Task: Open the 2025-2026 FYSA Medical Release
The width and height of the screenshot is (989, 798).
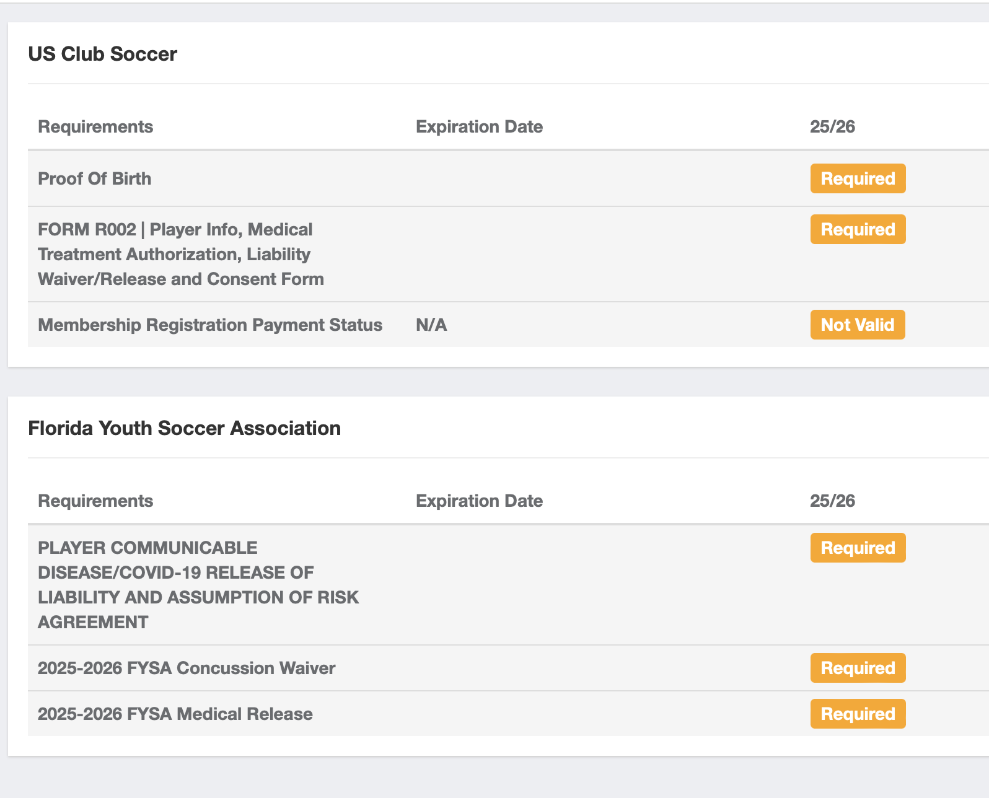Action: click(175, 714)
